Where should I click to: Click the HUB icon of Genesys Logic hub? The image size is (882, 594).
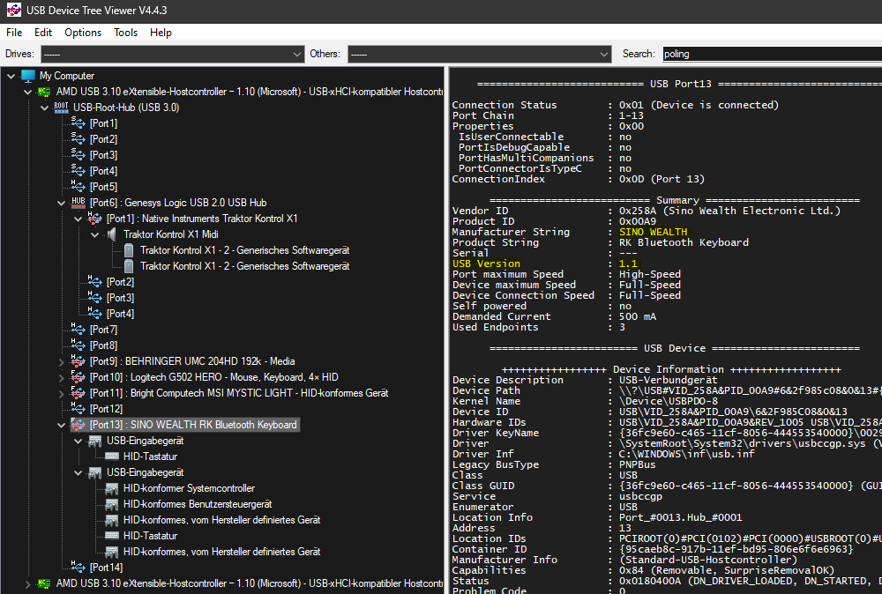[78, 203]
